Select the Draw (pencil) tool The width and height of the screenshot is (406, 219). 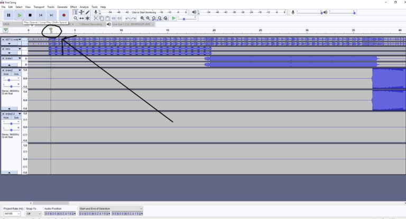(x=88, y=13)
